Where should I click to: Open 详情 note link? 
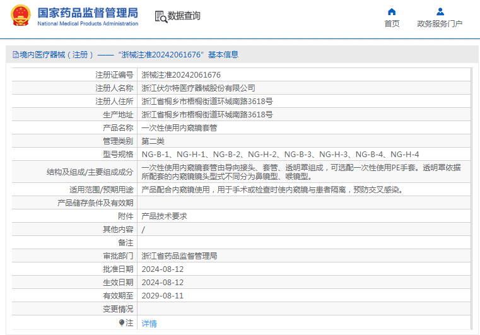point(149,324)
